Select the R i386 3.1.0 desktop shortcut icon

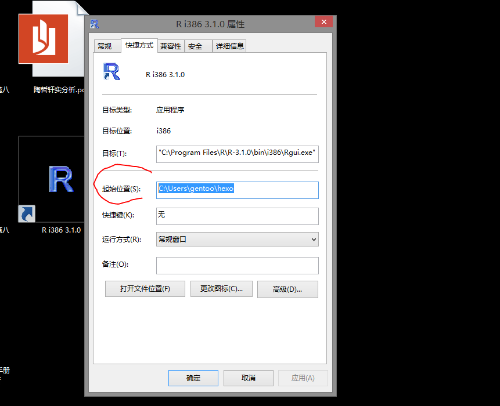52,179
